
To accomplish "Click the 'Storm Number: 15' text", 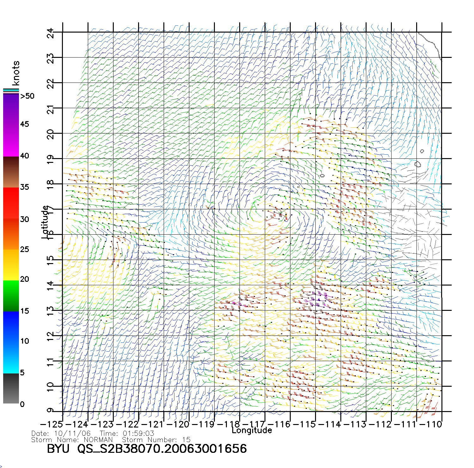I will point(156,440).
